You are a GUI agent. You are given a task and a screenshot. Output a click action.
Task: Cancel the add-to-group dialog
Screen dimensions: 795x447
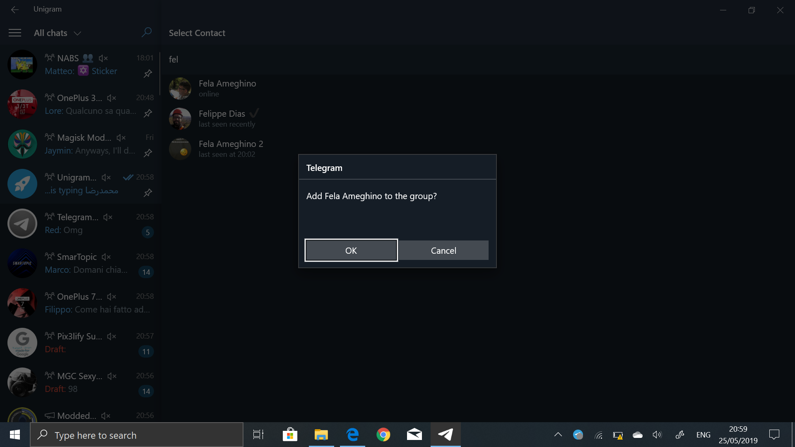(443, 250)
